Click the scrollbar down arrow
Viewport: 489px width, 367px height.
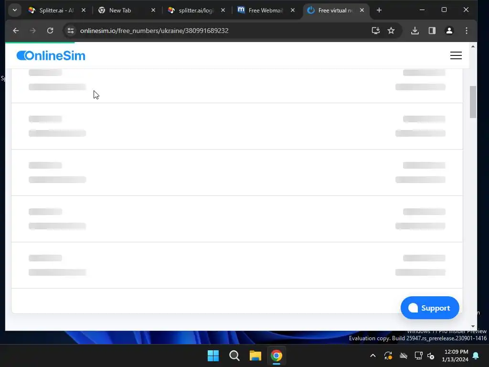click(x=473, y=326)
